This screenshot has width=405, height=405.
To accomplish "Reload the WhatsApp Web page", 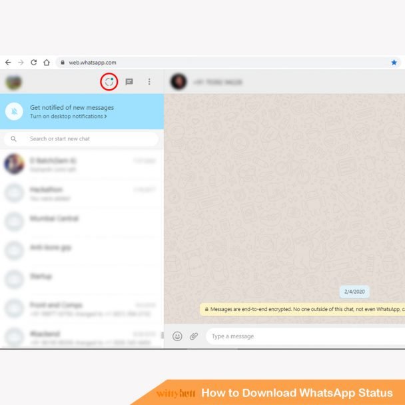I will (x=33, y=63).
